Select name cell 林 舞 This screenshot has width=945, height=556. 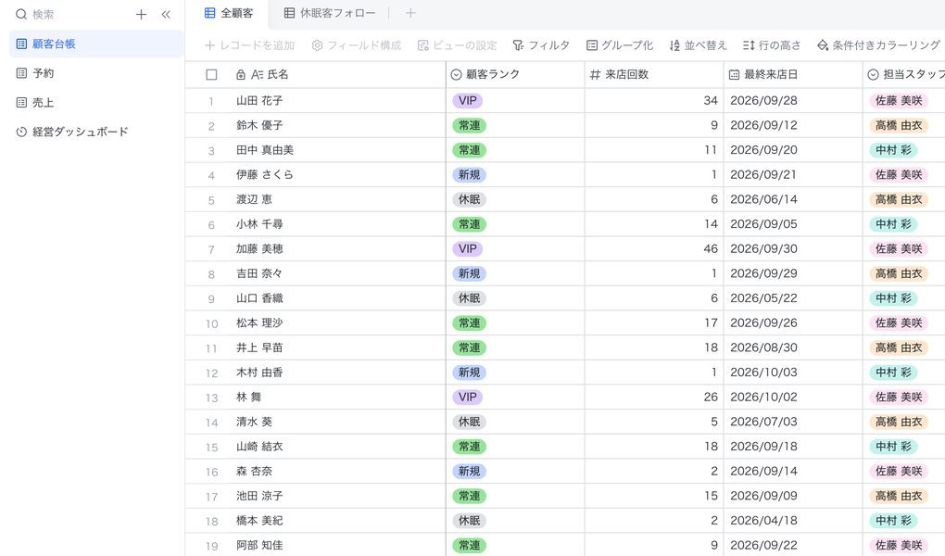point(337,398)
